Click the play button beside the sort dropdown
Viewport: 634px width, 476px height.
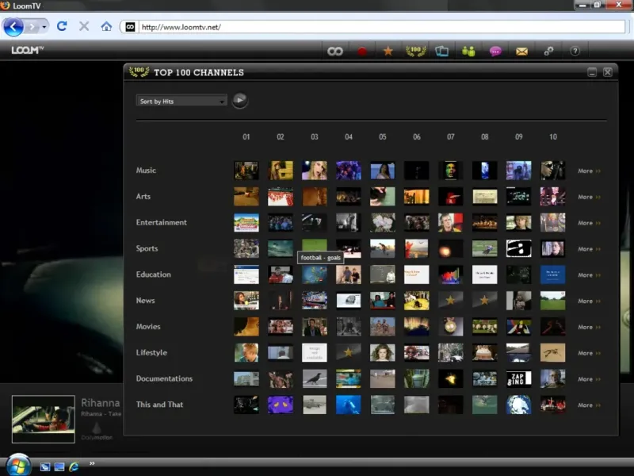point(239,100)
